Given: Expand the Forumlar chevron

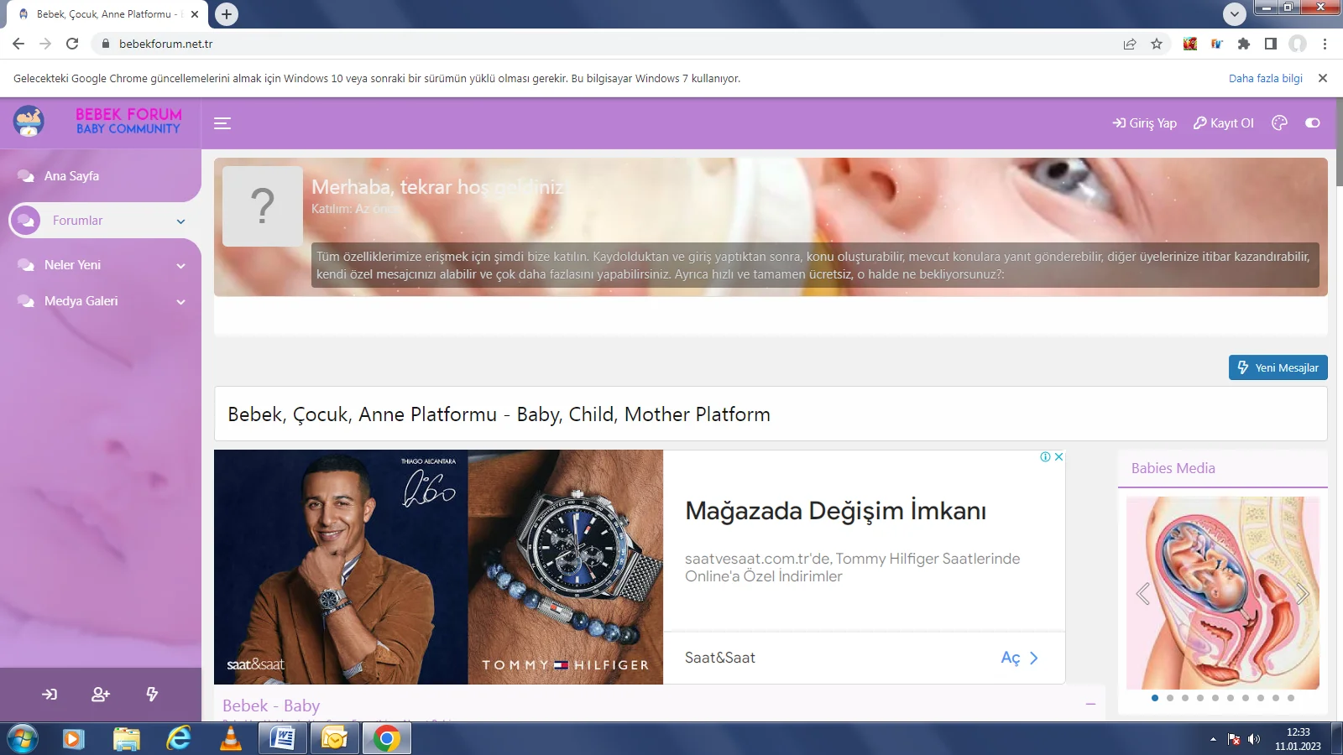Looking at the screenshot, I should click(180, 221).
